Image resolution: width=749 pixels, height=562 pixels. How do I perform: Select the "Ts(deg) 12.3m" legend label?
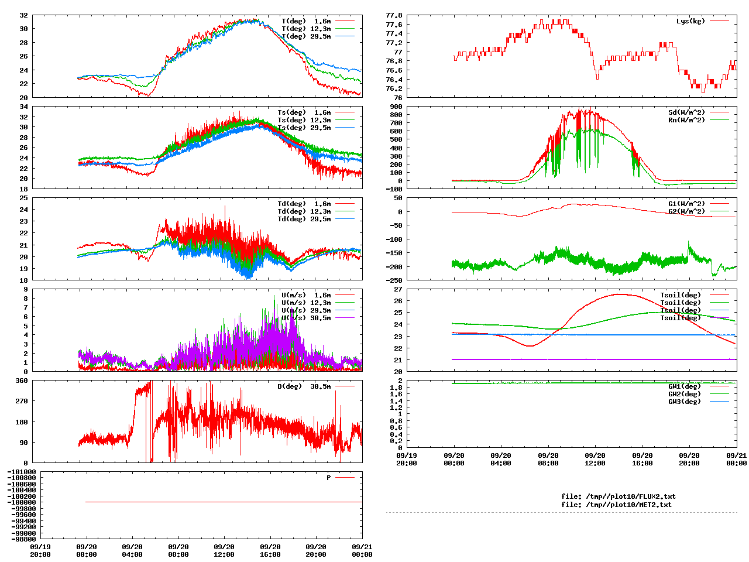pyautogui.click(x=304, y=120)
